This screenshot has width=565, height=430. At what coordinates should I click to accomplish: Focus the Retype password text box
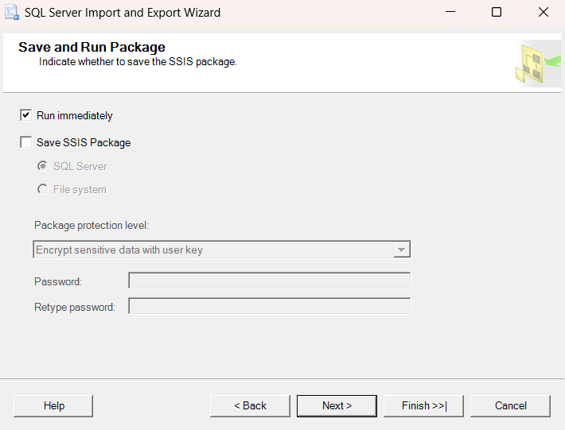pyautogui.click(x=269, y=307)
